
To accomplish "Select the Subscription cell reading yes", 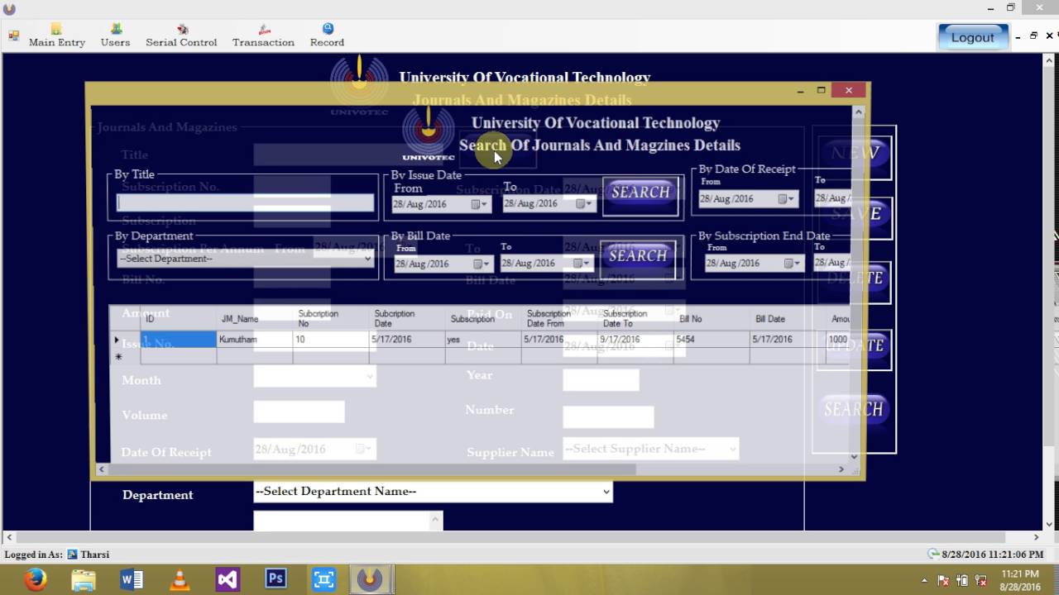I will point(482,340).
